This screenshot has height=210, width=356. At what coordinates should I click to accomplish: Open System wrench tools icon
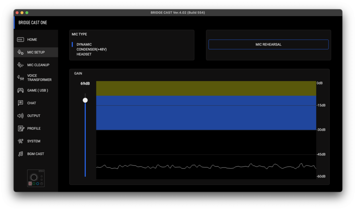[21, 141]
